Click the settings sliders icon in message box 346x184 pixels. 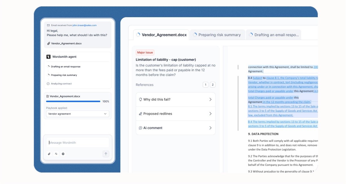click(x=56, y=154)
